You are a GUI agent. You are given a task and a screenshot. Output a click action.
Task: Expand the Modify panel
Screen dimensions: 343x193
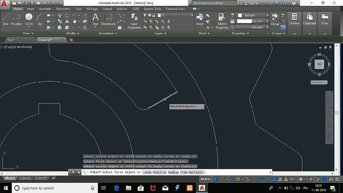coord(73,33)
